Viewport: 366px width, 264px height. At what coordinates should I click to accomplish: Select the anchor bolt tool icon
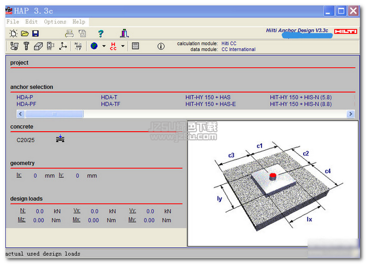pyautogui.click(x=27, y=46)
